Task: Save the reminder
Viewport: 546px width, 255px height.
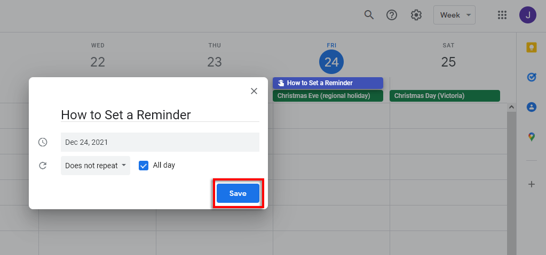Action: (238, 193)
